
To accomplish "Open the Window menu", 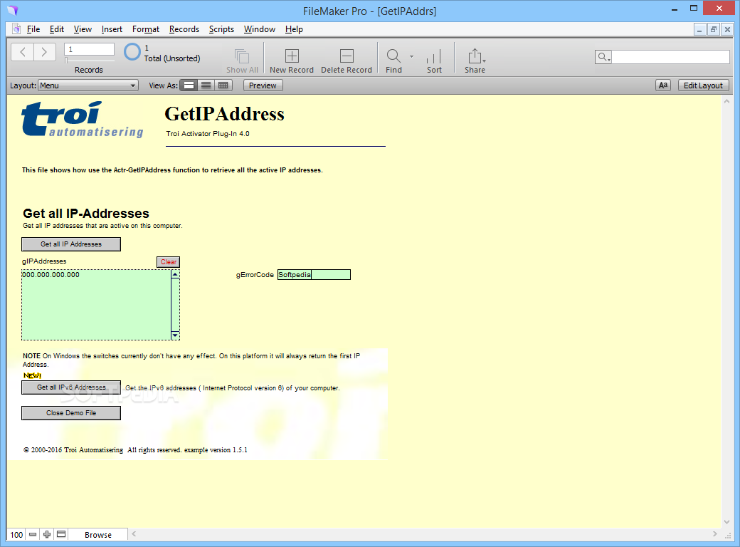I will (x=260, y=29).
